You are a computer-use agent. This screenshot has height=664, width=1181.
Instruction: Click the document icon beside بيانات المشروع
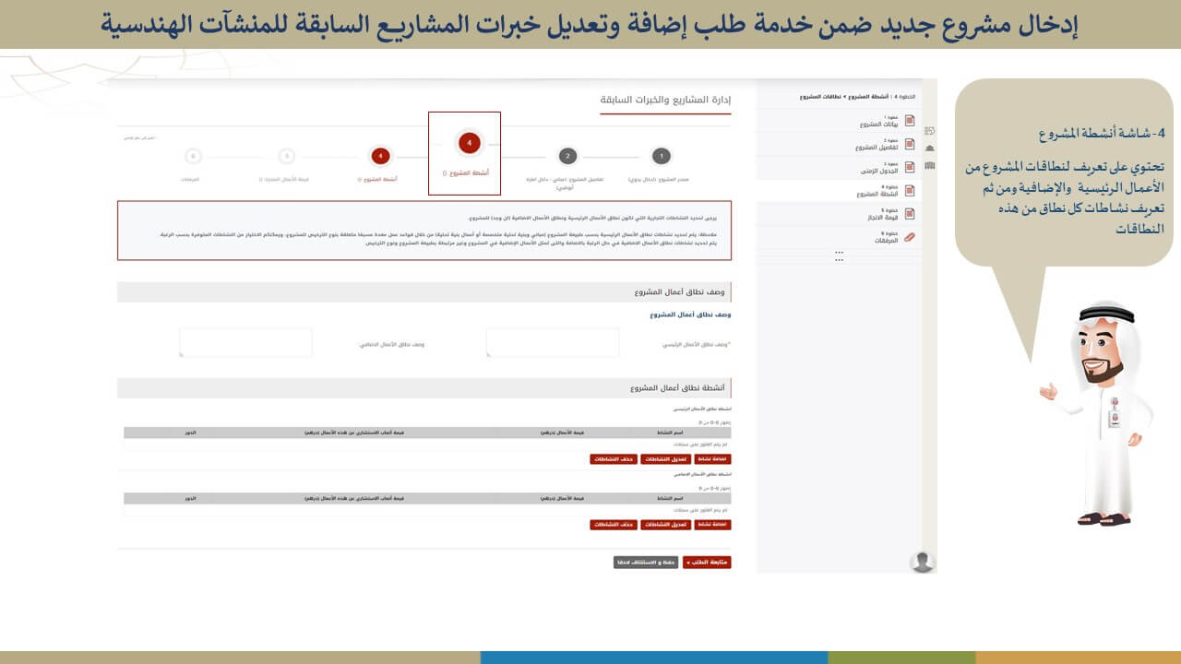(x=910, y=121)
